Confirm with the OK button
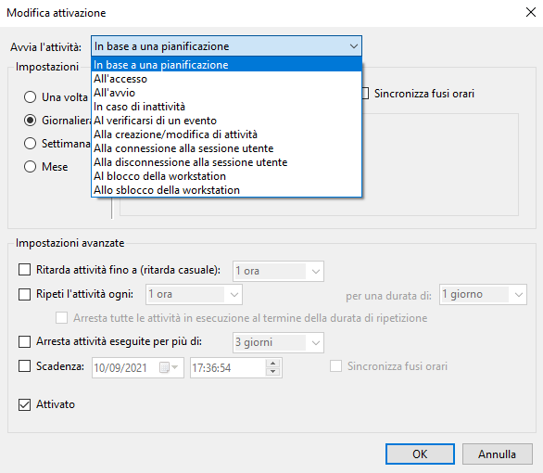The image size is (543, 473). 420,454
